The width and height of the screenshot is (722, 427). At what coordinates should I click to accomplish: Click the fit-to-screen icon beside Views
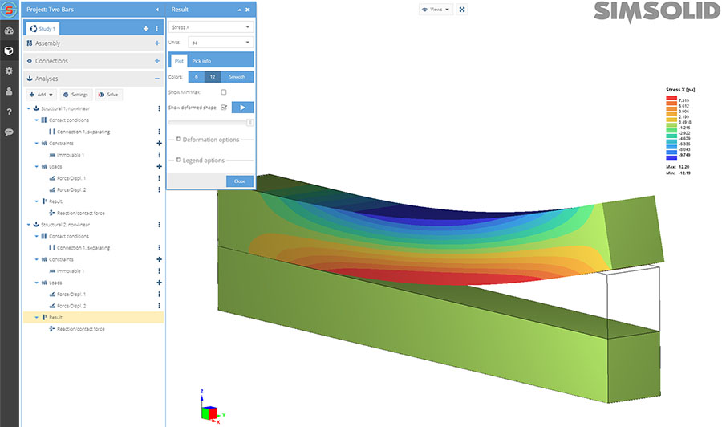(462, 10)
